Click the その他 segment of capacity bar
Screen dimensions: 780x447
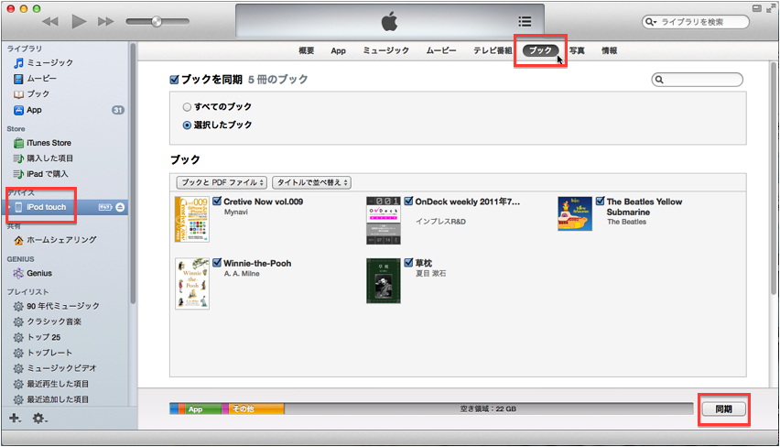tap(256, 409)
